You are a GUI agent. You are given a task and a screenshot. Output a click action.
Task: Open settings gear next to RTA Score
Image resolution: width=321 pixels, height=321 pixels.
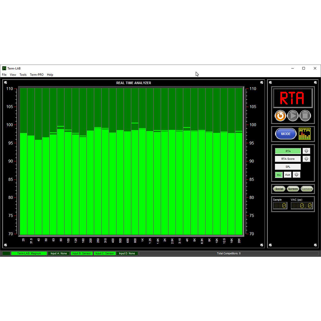[306, 159]
